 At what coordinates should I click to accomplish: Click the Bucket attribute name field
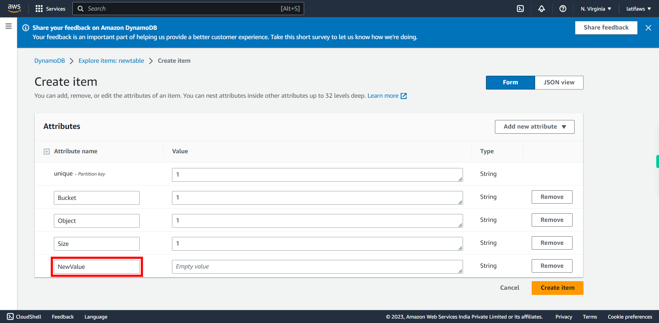(x=97, y=198)
